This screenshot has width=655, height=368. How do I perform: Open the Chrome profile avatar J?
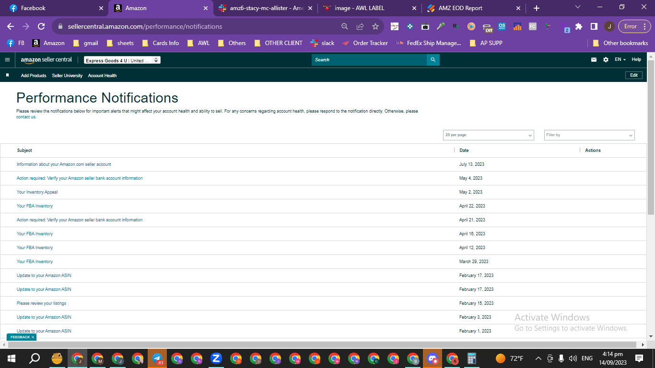point(609,26)
